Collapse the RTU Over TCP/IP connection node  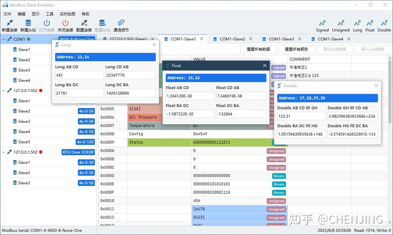(4, 152)
